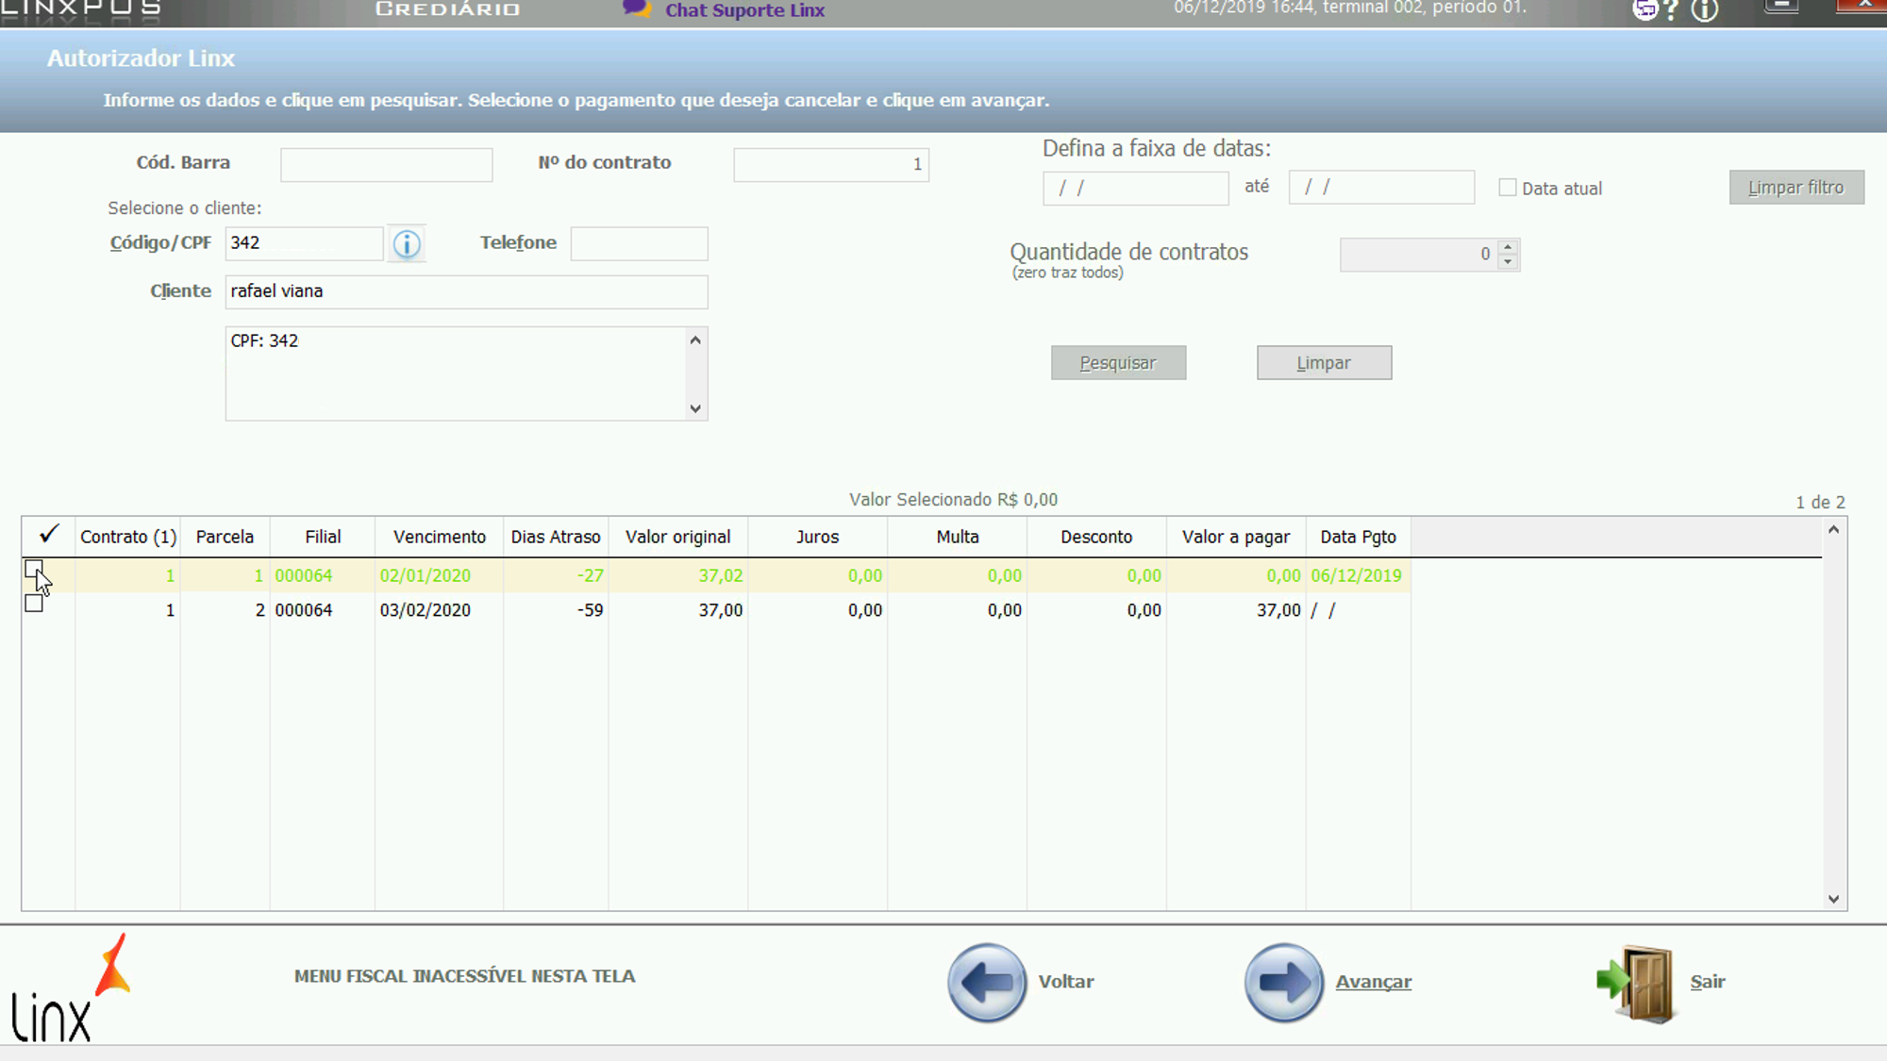The height and width of the screenshot is (1061, 1887).
Task: Click into the Cód. Barra input field
Action: click(386, 165)
